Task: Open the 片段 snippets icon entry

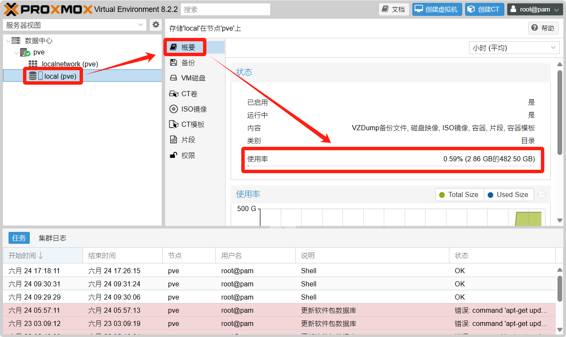Action: click(x=174, y=140)
